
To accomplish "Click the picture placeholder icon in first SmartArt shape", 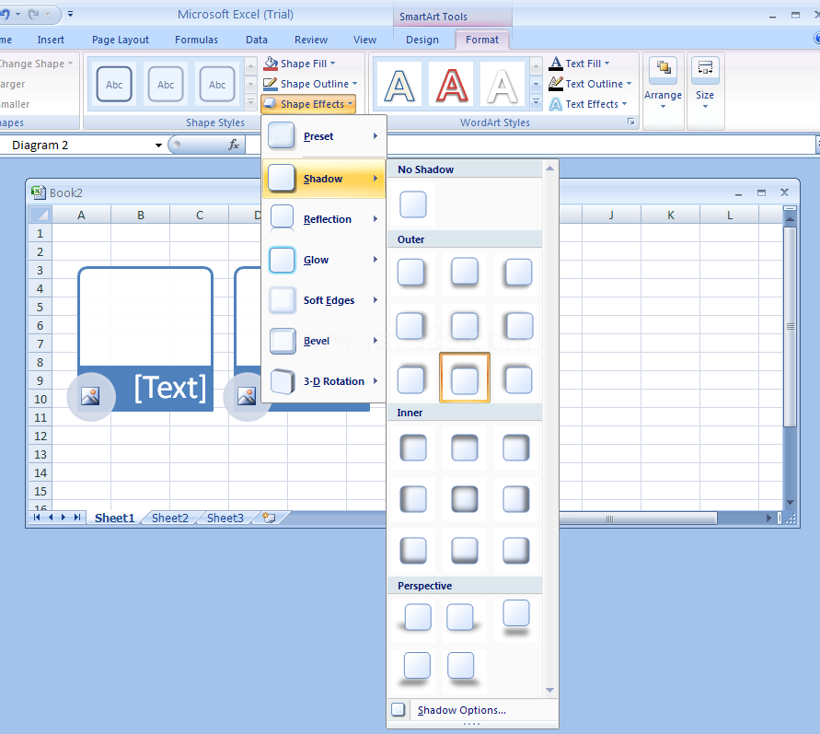I will coord(90,397).
